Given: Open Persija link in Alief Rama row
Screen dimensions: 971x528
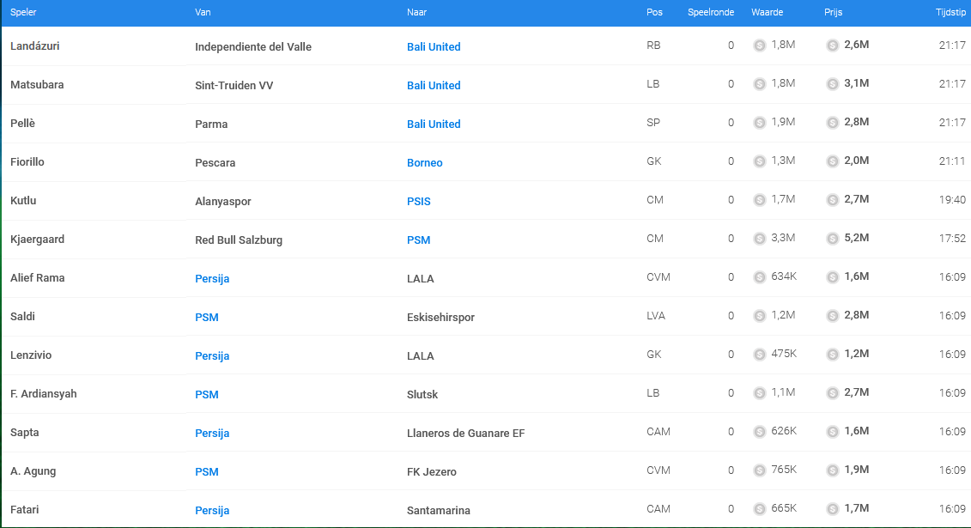Looking at the screenshot, I should 212,278.
